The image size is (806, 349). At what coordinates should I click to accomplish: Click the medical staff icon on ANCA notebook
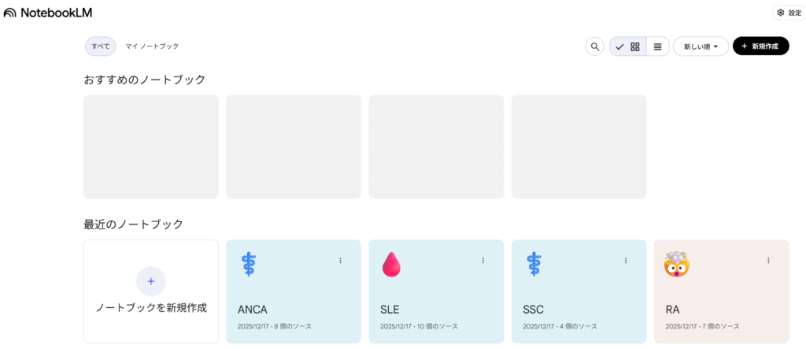tap(250, 264)
